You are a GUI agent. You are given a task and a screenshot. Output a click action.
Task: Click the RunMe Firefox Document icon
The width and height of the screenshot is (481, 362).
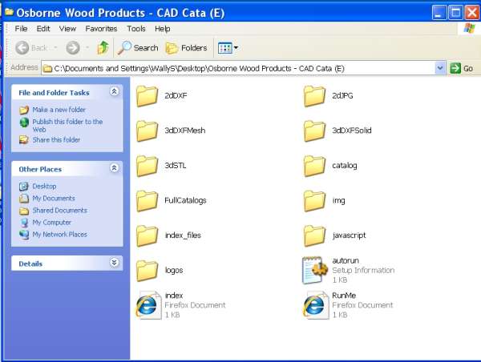[315, 305]
